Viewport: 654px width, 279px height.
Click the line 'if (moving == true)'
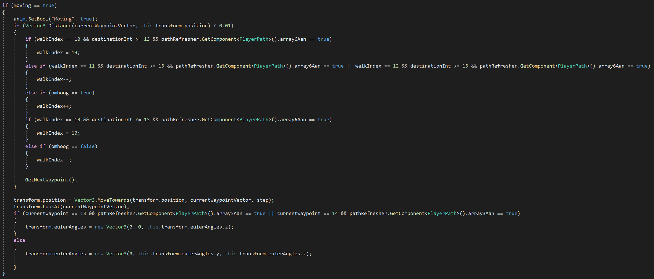(29, 6)
